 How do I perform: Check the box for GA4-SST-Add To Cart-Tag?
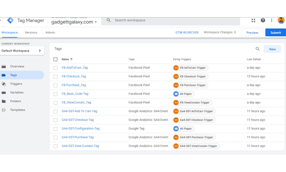coord(56,111)
